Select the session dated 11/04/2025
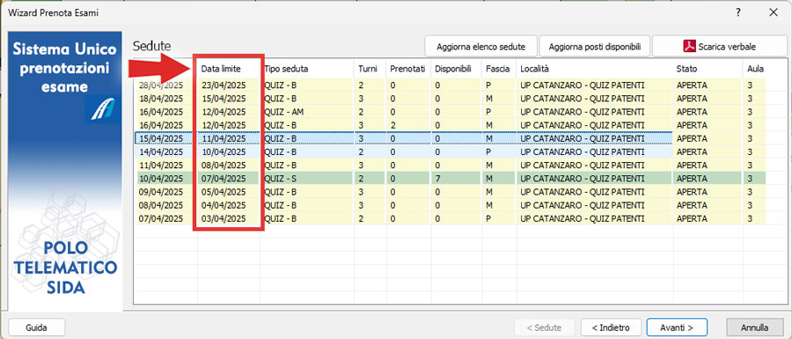The height and width of the screenshot is (339, 792). click(x=450, y=166)
